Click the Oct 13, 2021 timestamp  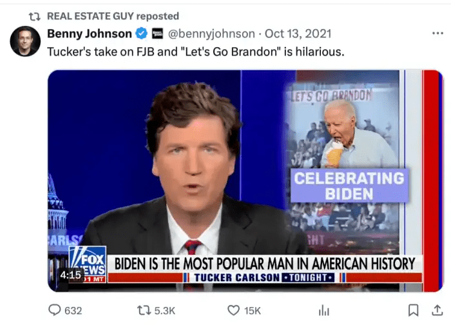[291, 34]
